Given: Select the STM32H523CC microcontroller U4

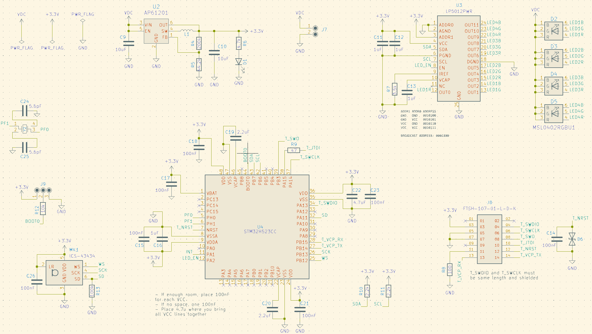Looking at the screenshot, I should [257, 227].
